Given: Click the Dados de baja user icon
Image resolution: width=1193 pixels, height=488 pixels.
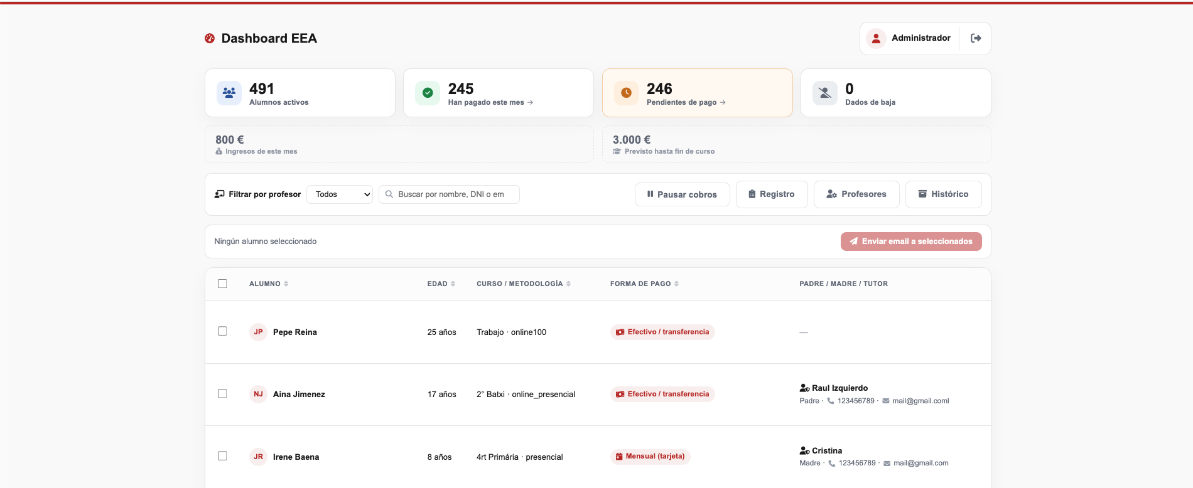Looking at the screenshot, I should [825, 93].
